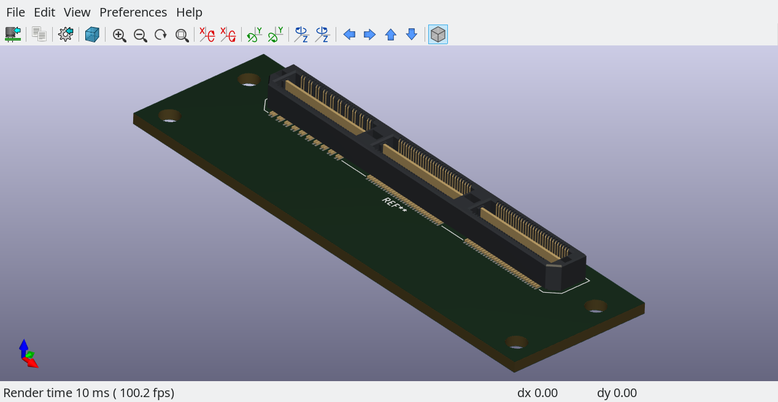Rotate Z clockwise
Viewport: 778px width, 402px height.
pos(301,34)
